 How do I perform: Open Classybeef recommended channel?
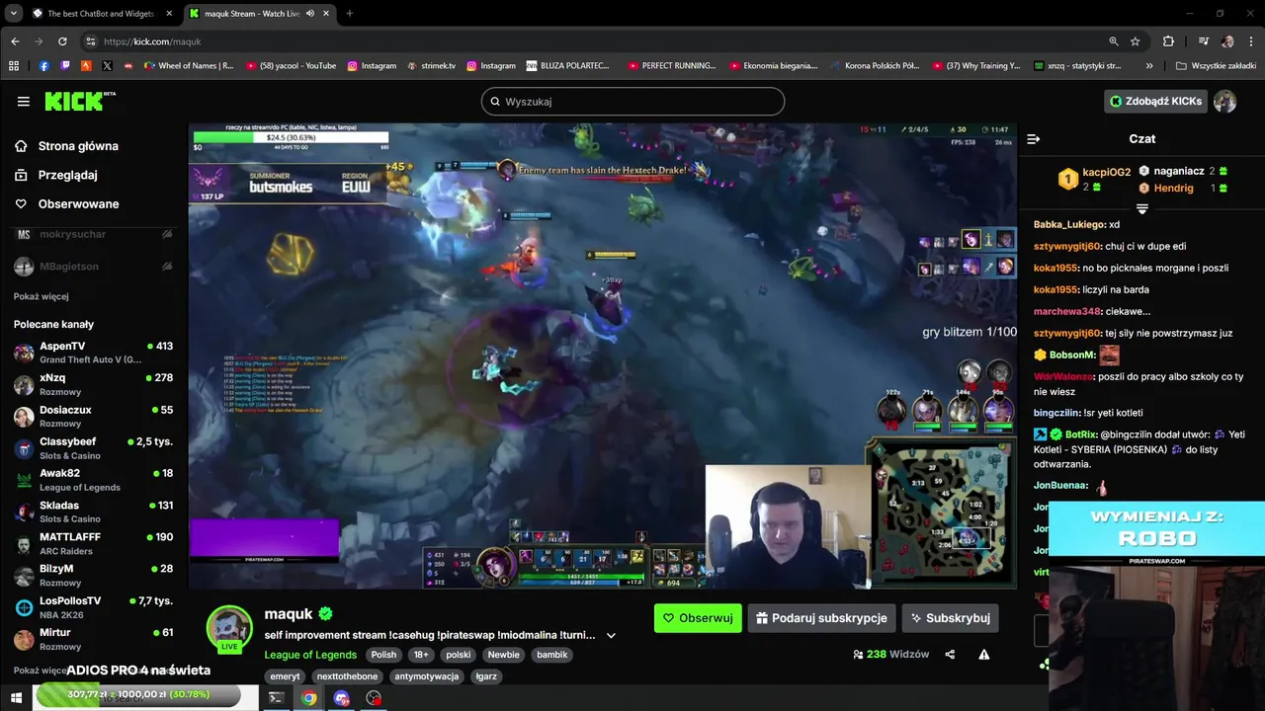(93, 447)
